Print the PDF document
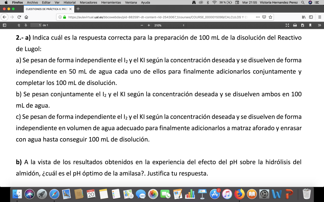This screenshot has height=202, width=324. point(295,25)
